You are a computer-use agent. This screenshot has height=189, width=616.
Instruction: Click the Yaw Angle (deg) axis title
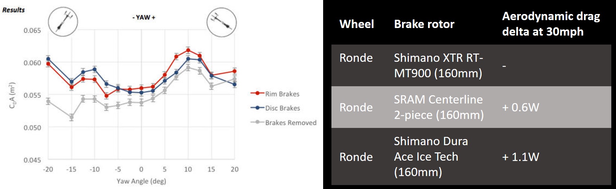click(x=141, y=181)
